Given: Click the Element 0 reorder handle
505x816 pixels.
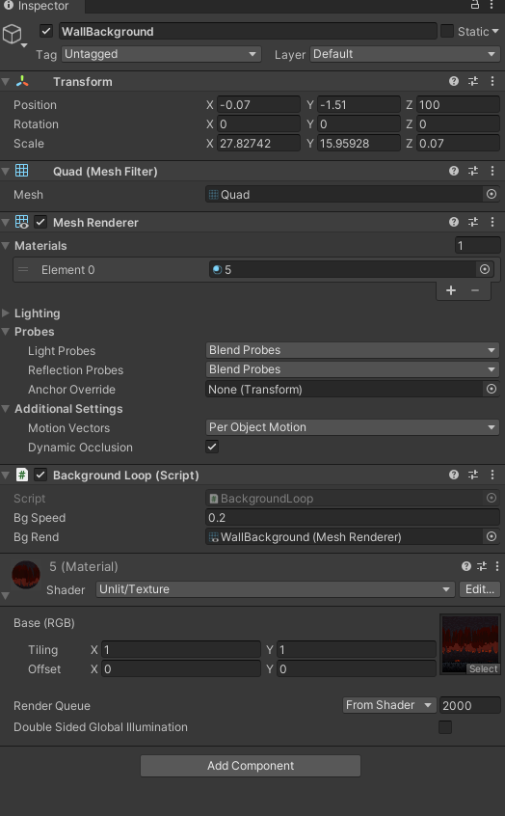Looking at the screenshot, I should click(x=23, y=269).
